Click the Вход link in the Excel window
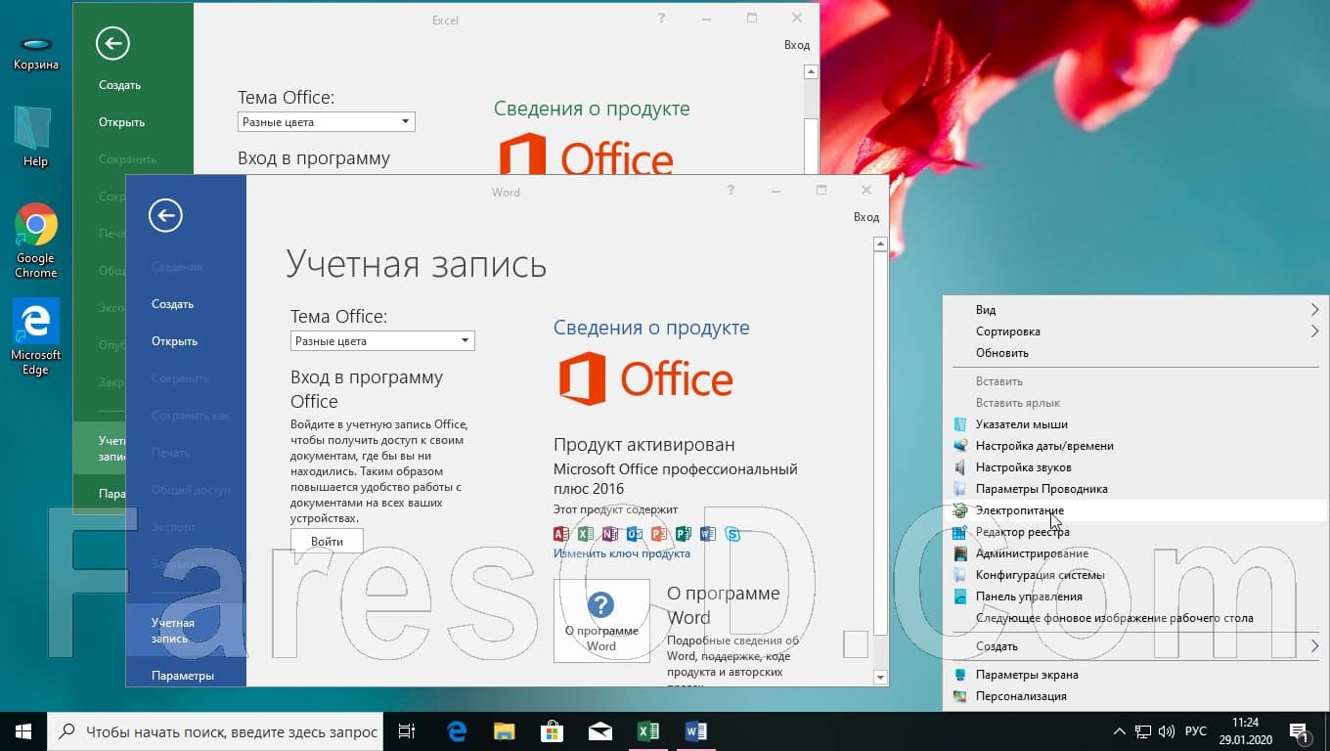This screenshot has width=1330, height=751. [797, 45]
